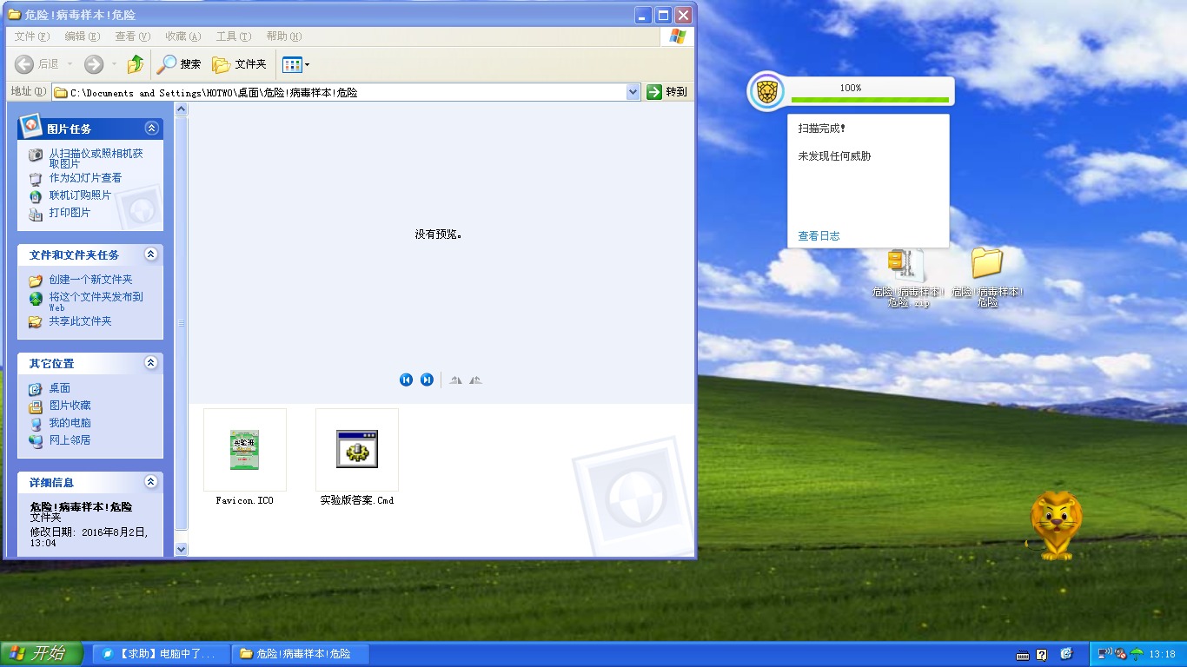
Task: Open 图片收藏 from Other Places
Action: 70,406
